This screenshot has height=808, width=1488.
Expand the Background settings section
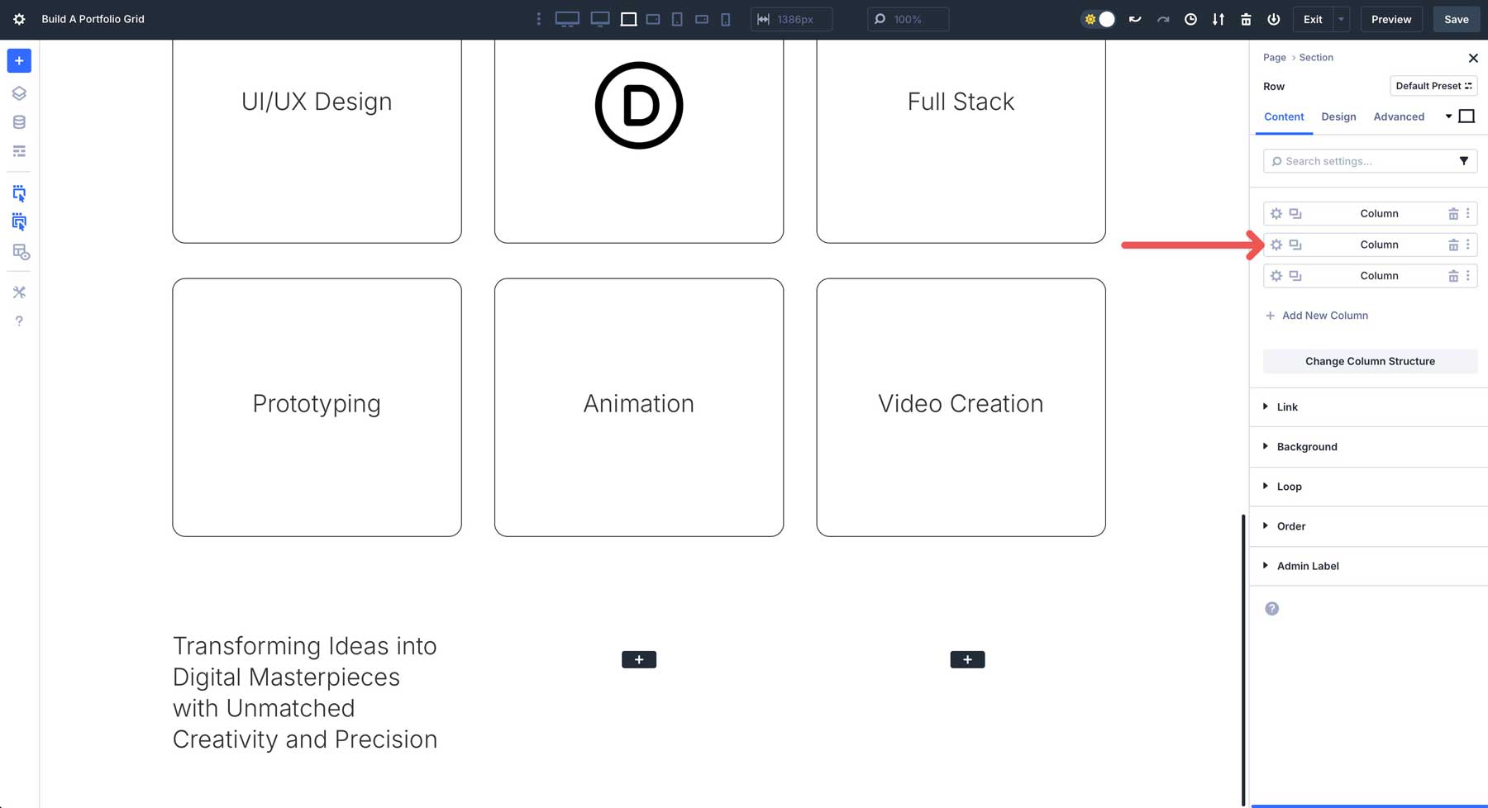pos(1306,446)
